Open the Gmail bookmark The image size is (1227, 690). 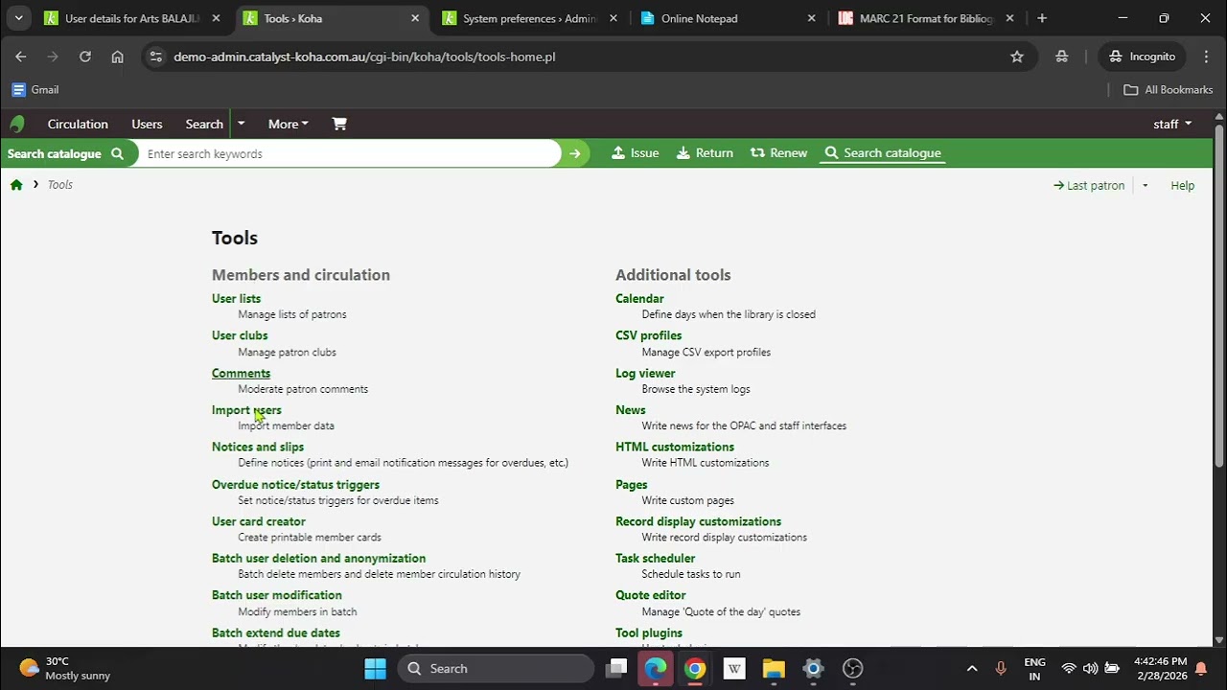35,90
